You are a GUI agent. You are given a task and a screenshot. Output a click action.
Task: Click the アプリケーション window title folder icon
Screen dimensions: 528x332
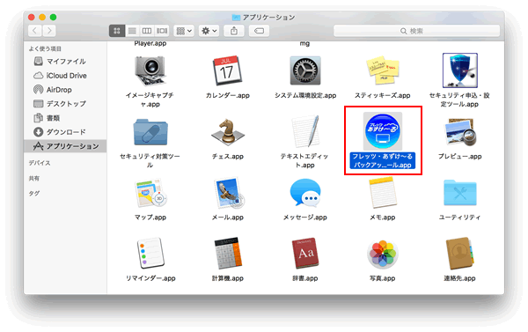[x=237, y=17]
